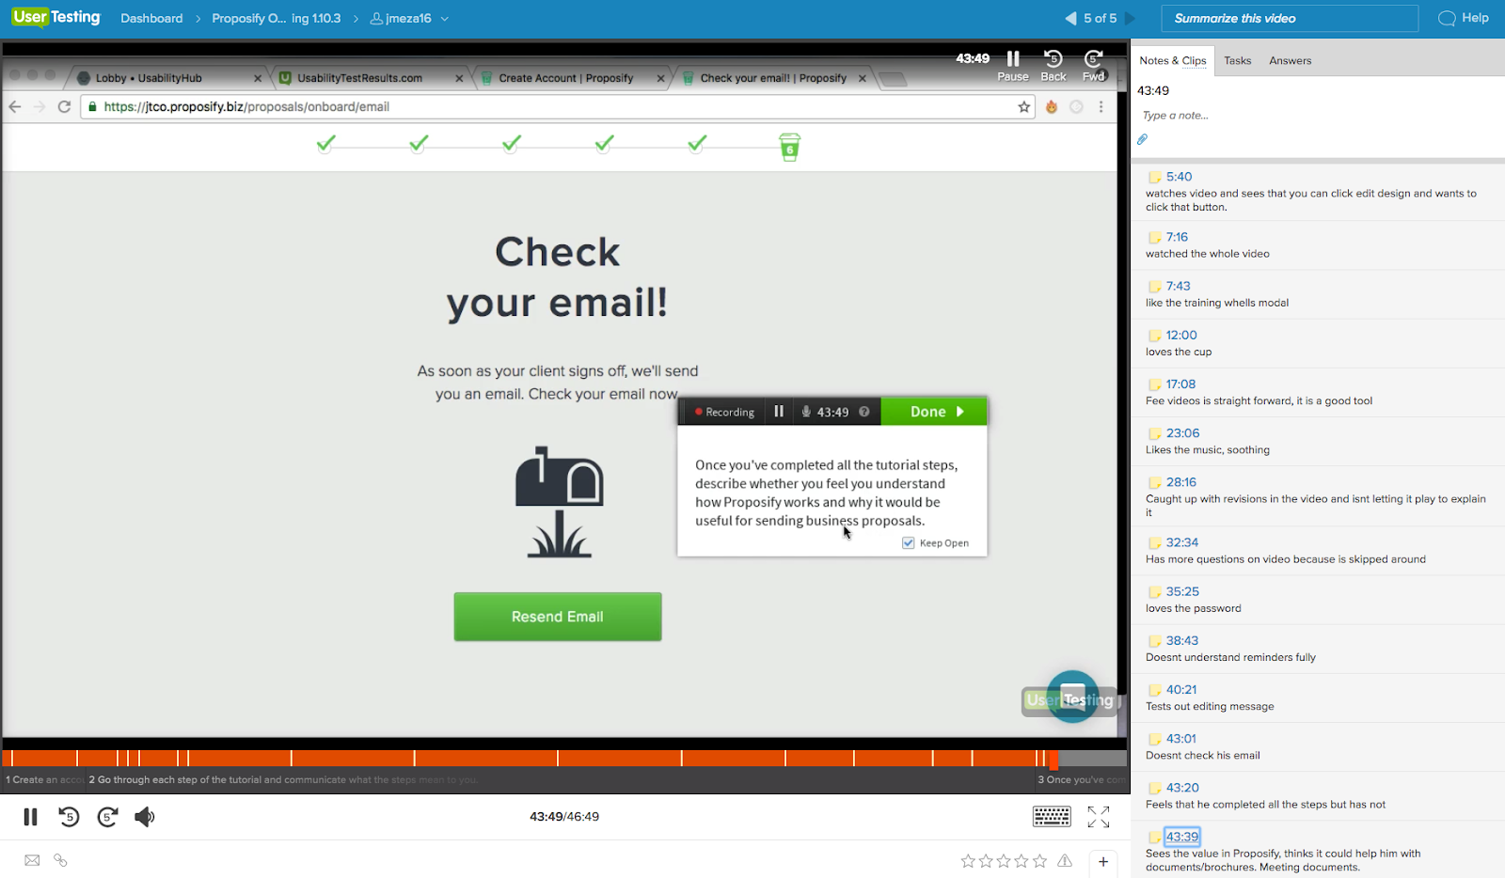Rewind 5 seconds in the bottom control bar
The width and height of the screenshot is (1505, 878).
click(x=69, y=817)
